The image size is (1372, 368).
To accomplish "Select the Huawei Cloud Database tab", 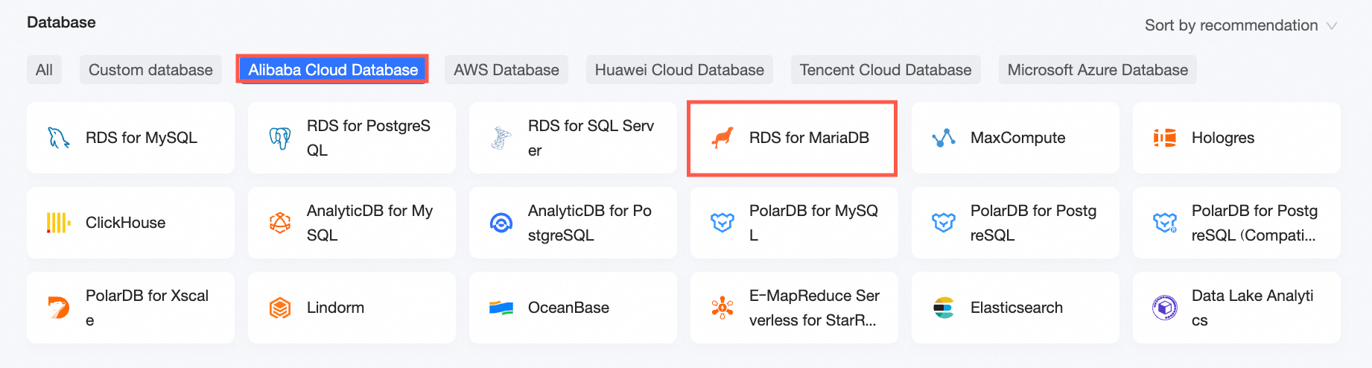I will 679,70.
